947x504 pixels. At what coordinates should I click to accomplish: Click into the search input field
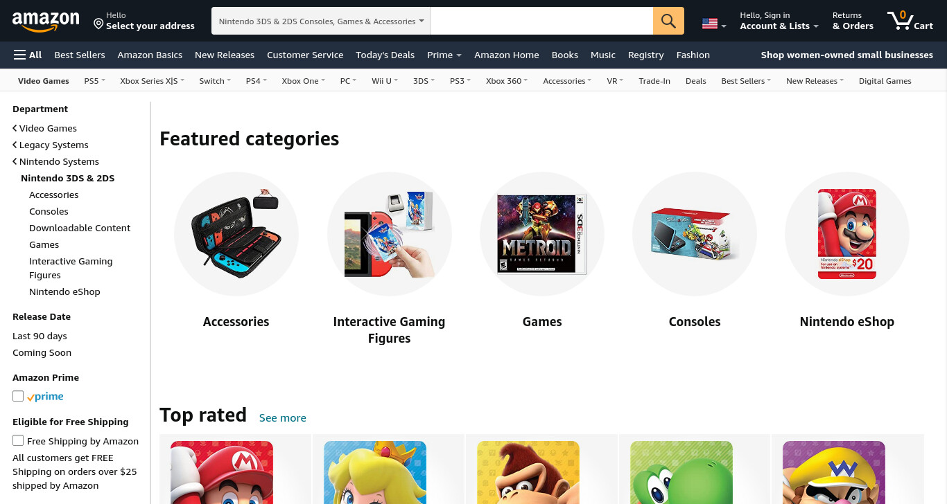[x=541, y=21]
